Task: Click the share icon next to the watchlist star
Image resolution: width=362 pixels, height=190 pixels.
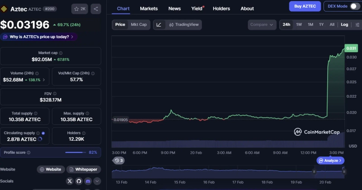Action: 95,9
